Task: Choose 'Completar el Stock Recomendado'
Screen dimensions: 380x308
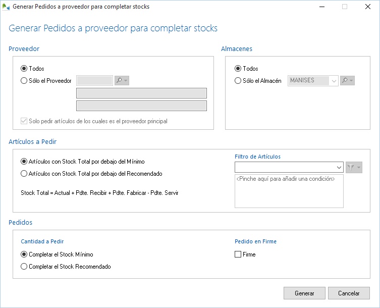Action: click(x=24, y=267)
